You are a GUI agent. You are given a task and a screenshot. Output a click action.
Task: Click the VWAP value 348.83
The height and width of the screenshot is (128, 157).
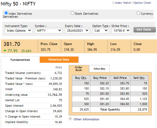[x=57, y=89]
